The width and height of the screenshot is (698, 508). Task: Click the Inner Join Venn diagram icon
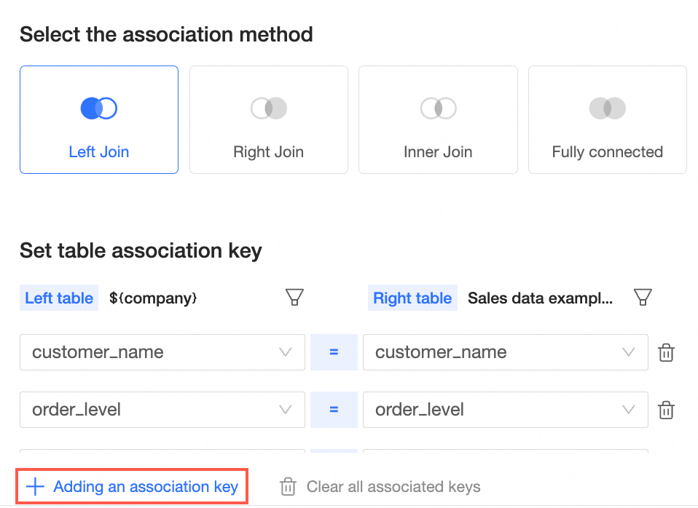coord(438,108)
